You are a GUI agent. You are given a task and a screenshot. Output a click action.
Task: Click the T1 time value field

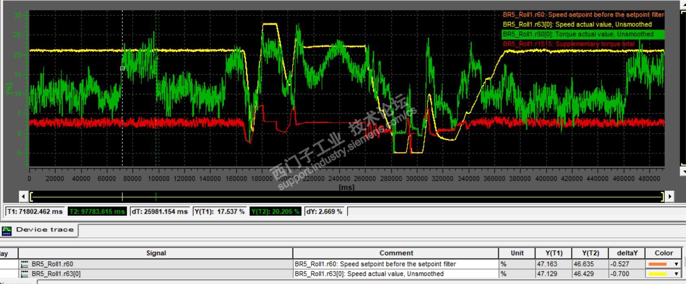(x=35, y=212)
